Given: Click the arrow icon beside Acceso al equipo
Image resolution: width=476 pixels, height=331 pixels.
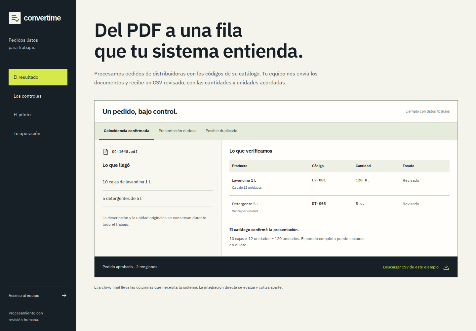Looking at the screenshot, I should pos(64,296).
